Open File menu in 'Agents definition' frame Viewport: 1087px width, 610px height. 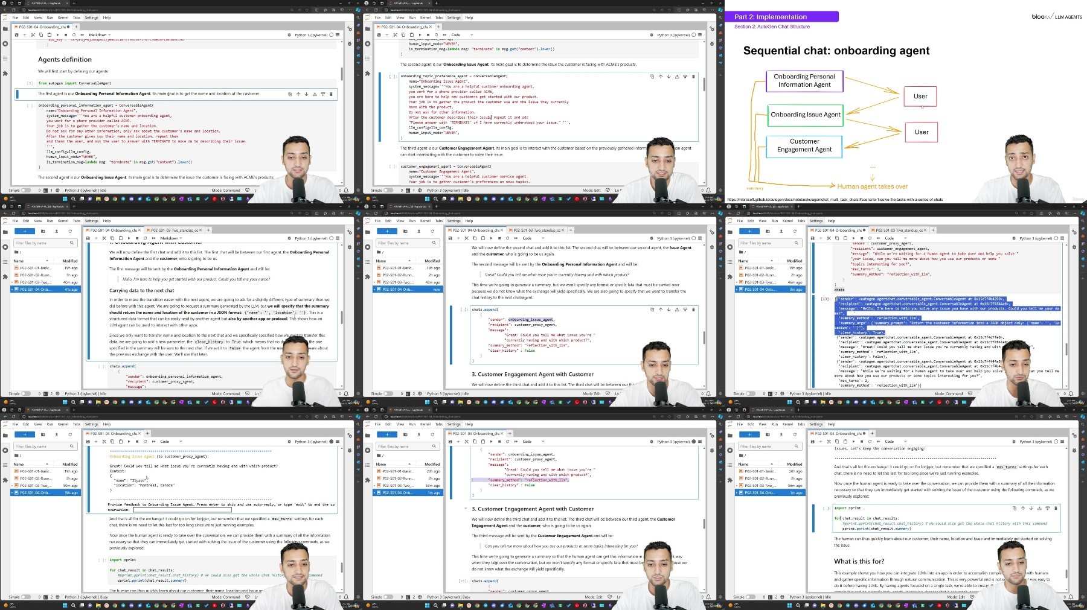point(15,17)
